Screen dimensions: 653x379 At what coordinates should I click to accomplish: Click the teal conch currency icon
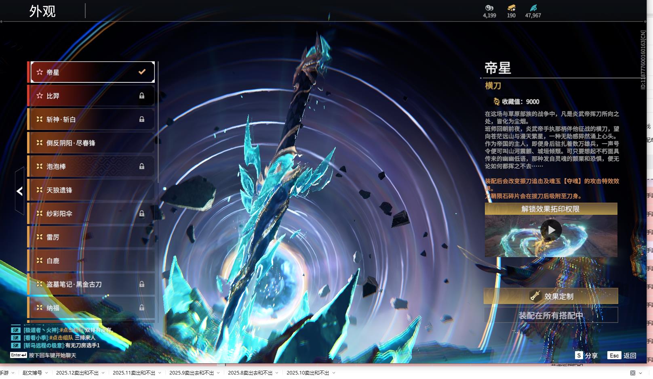pyautogui.click(x=533, y=8)
